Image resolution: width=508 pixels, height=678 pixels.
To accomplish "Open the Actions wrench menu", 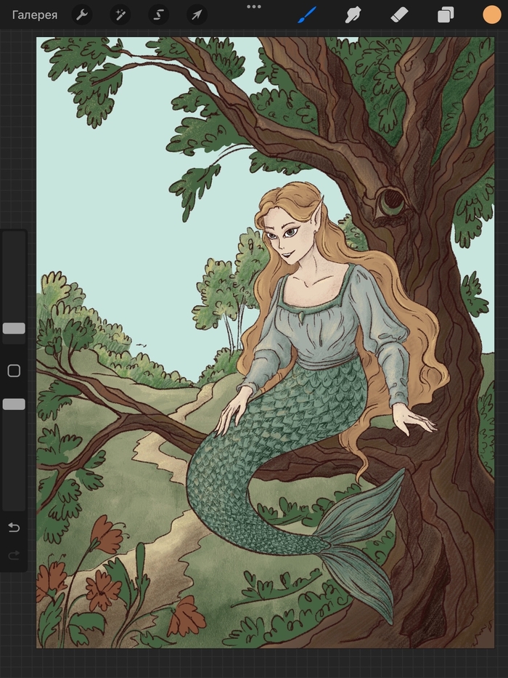I will point(82,15).
